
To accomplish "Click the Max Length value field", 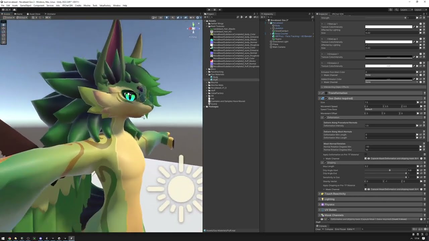I will click(390, 166).
